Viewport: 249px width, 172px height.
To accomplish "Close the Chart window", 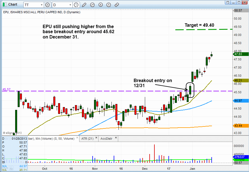I will pos(245,2).
